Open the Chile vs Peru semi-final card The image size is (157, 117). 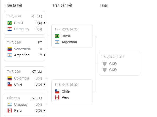pos(72,91)
